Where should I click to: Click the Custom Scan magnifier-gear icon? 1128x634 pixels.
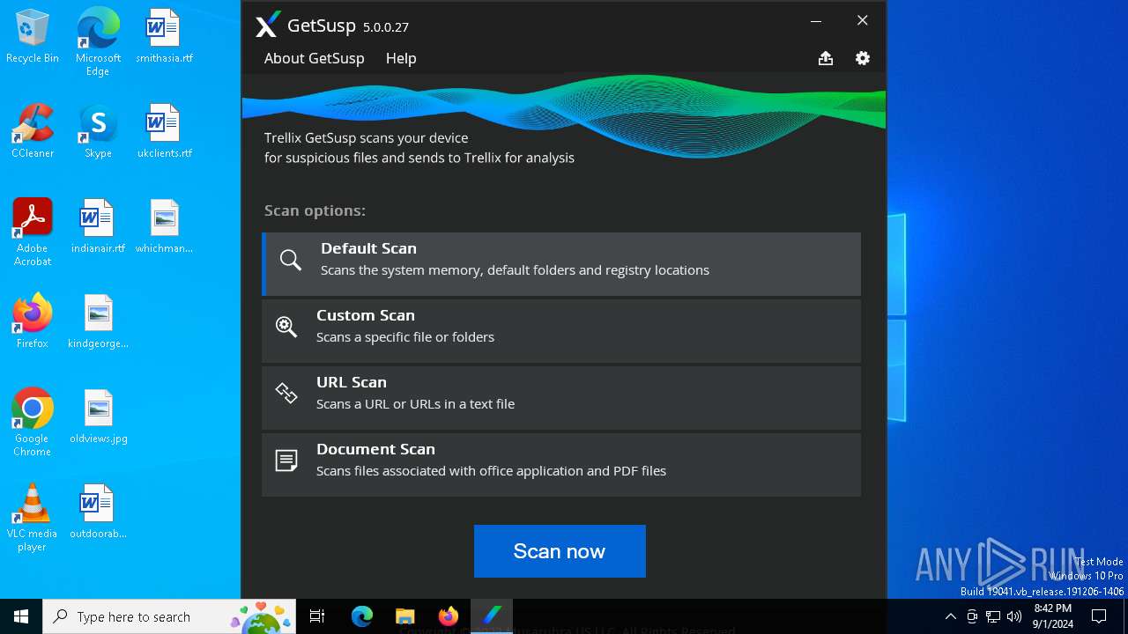pos(286,326)
